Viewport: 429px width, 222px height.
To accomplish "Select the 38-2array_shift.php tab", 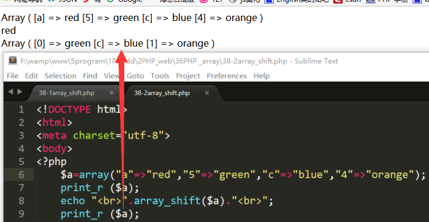I will [x=162, y=93].
